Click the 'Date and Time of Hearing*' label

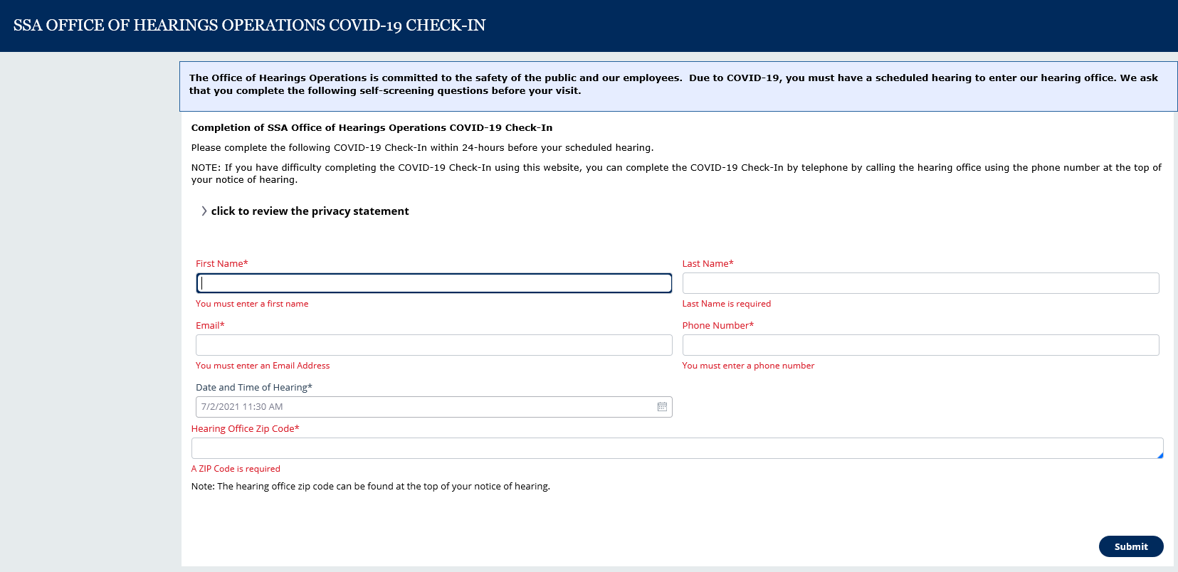tap(253, 388)
